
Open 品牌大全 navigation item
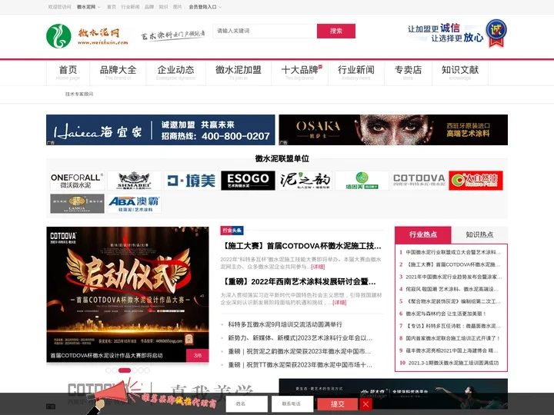pyautogui.click(x=118, y=73)
